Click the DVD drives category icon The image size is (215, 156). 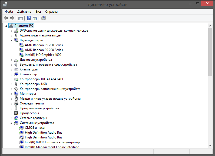point(16,30)
